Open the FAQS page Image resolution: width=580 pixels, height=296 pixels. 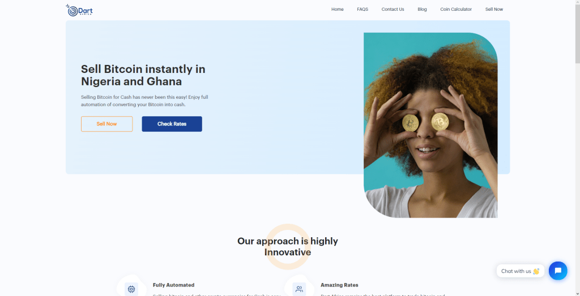click(362, 9)
